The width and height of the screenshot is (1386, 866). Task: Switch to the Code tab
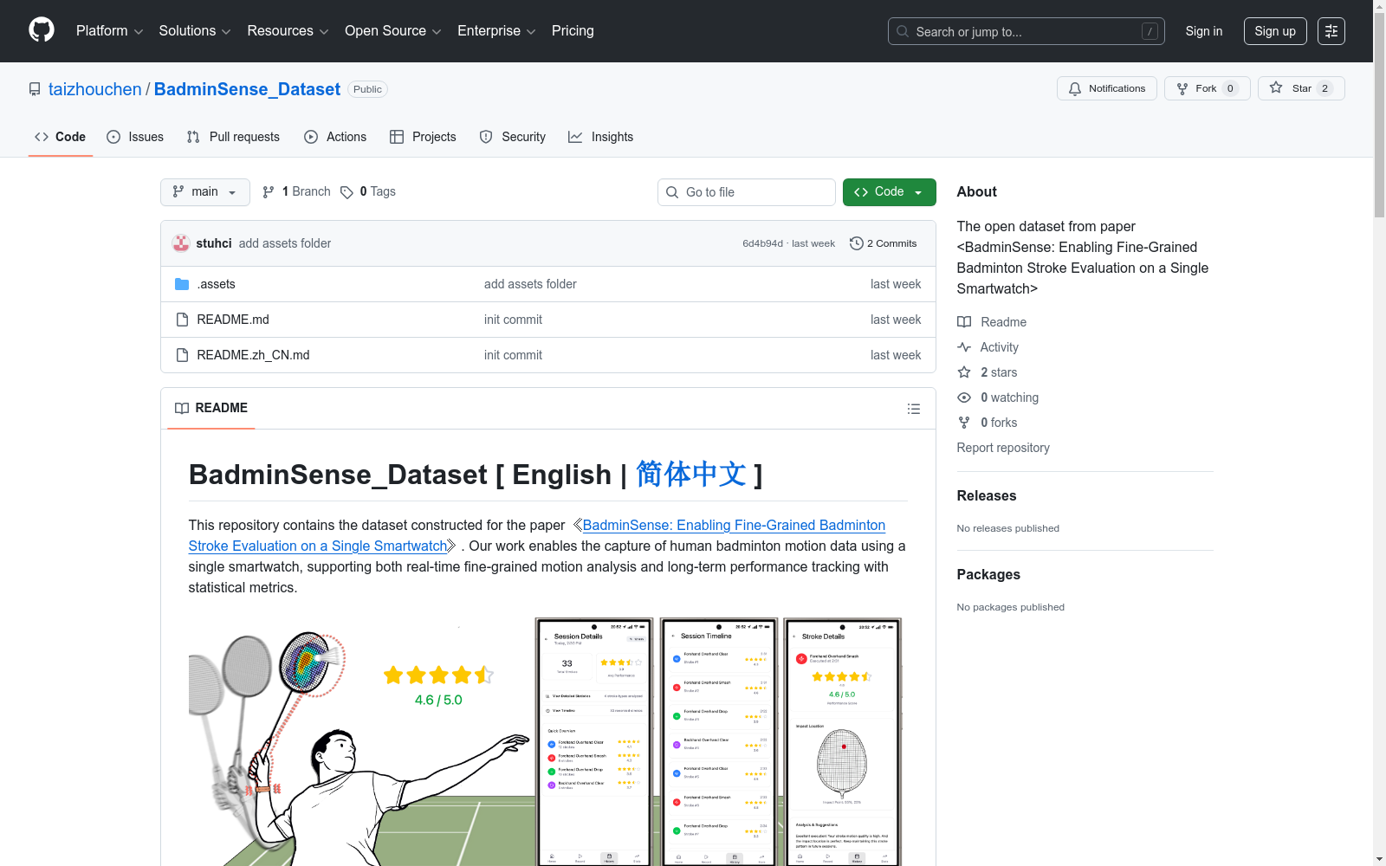coord(61,137)
